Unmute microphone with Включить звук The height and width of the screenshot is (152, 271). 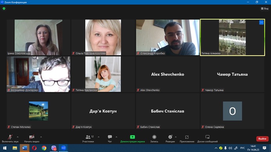10,139
